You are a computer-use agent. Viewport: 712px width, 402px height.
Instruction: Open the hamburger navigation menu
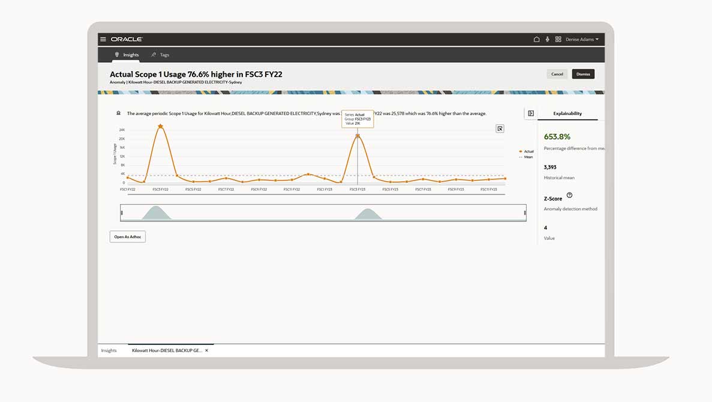tap(103, 40)
